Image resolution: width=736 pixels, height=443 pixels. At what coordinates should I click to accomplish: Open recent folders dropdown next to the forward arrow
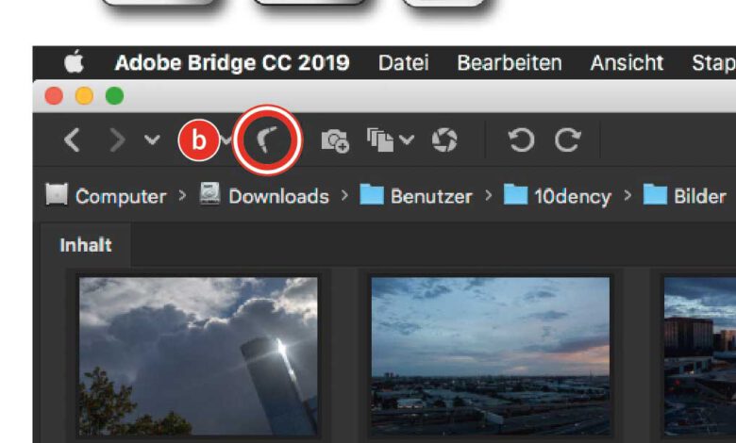(152, 139)
